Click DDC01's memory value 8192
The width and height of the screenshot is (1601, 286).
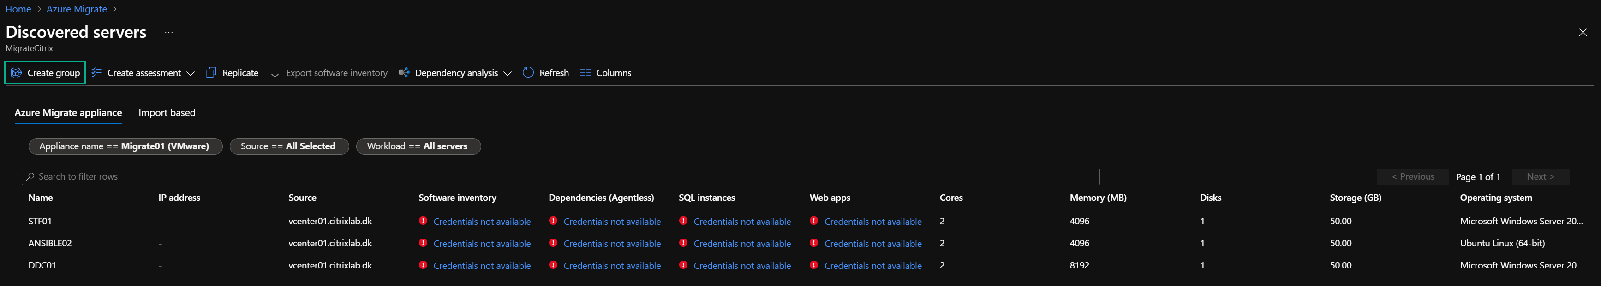pyautogui.click(x=1080, y=266)
